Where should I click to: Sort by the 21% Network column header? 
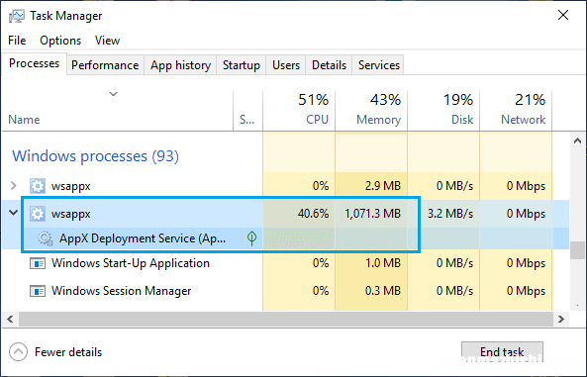(x=516, y=111)
